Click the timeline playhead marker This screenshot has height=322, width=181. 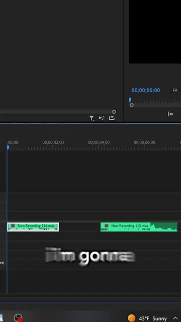pyautogui.click(x=8, y=147)
